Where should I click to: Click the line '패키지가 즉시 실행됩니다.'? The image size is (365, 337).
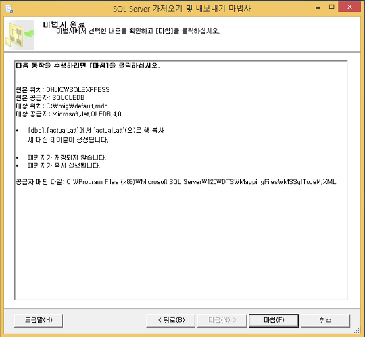click(x=64, y=166)
